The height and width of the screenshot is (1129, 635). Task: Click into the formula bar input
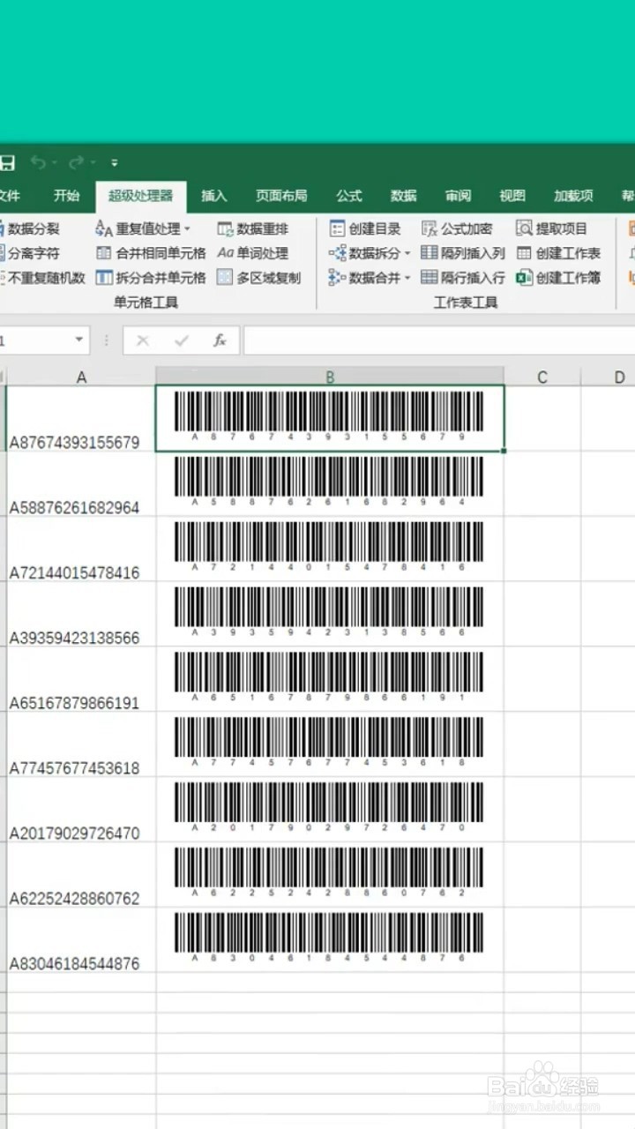(x=438, y=340)
